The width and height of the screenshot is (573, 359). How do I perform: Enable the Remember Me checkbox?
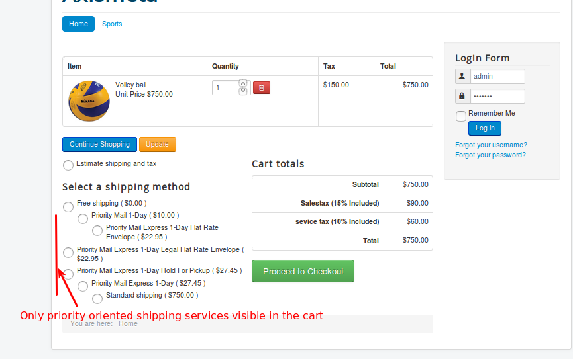(461, 116)
